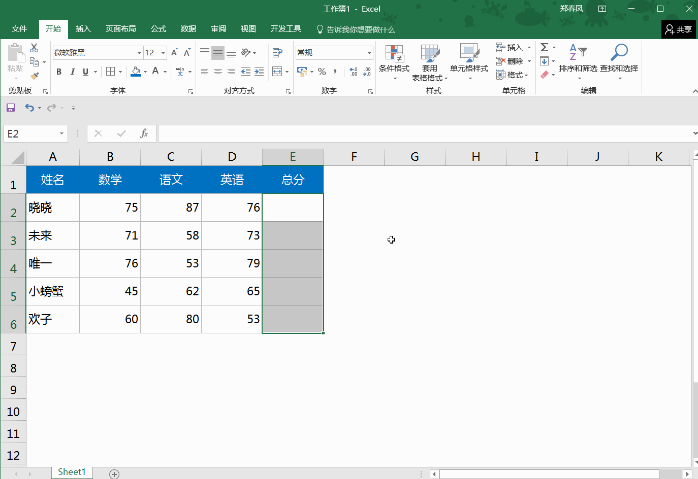This screenshot has width=698, height=479.
Task: Click the Orientation text rotation icon
Action: pos(246,53)
